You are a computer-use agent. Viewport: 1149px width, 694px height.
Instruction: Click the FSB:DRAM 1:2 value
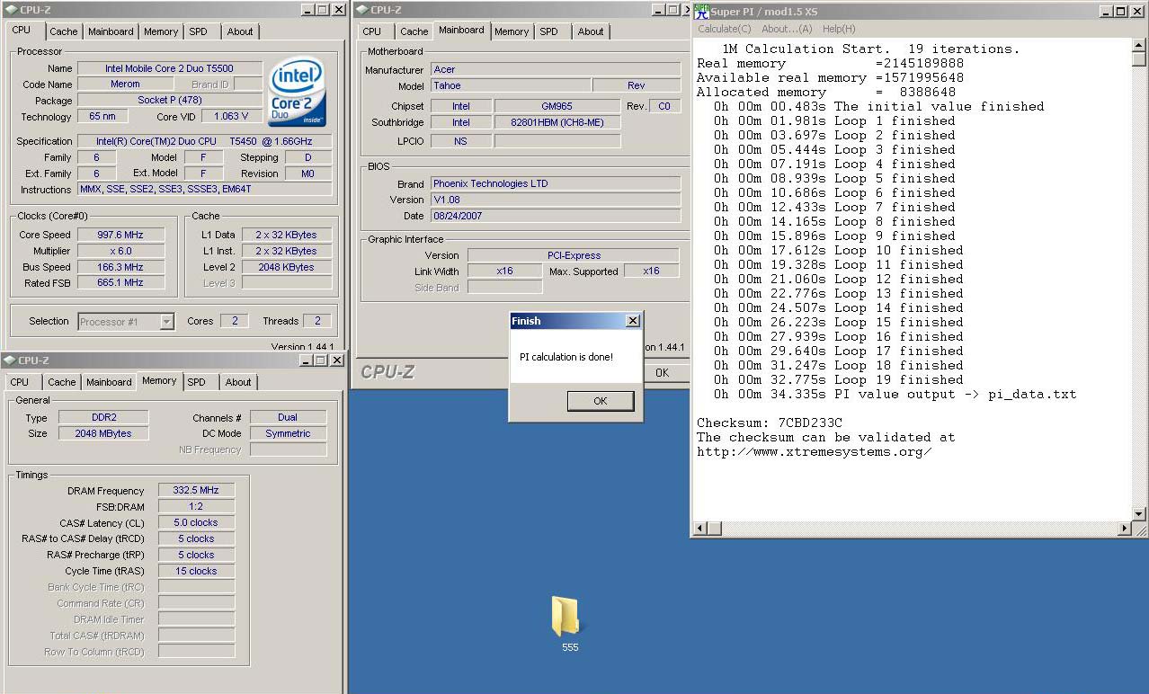(196, 506)
